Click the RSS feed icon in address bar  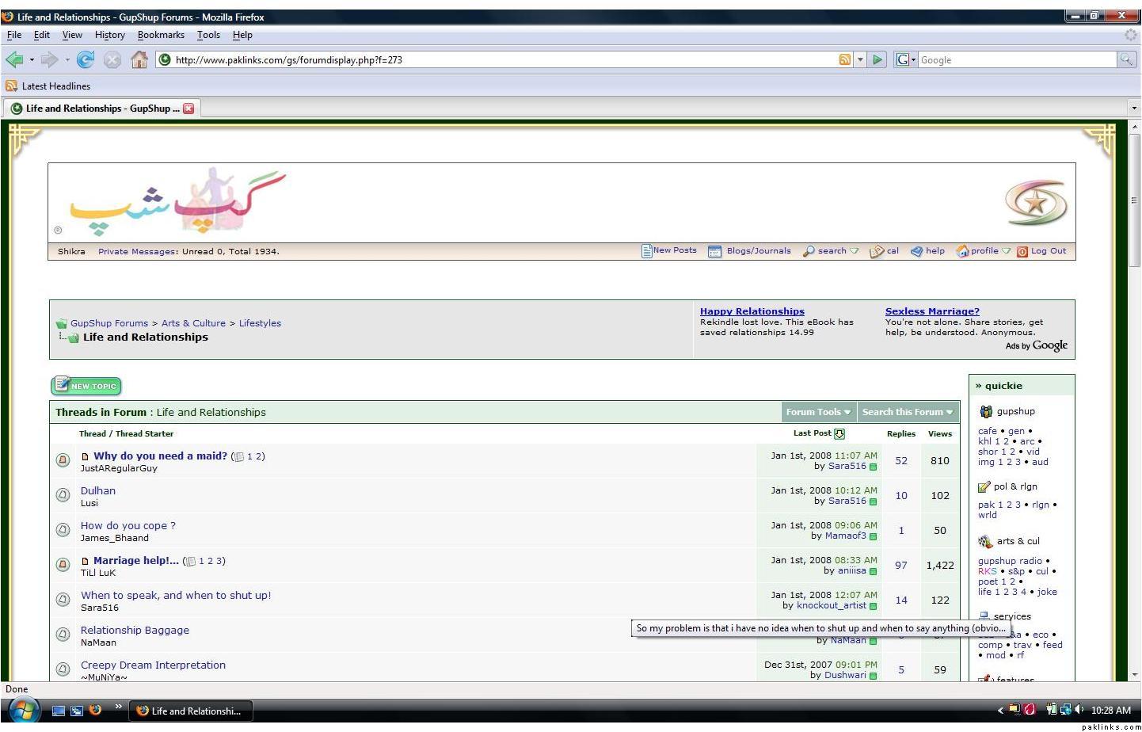(845, 59)
